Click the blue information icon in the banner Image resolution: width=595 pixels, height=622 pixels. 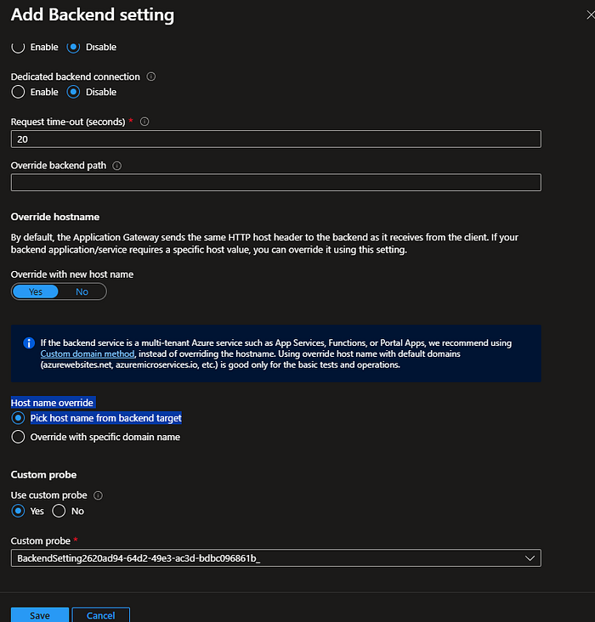click(29, 342)
